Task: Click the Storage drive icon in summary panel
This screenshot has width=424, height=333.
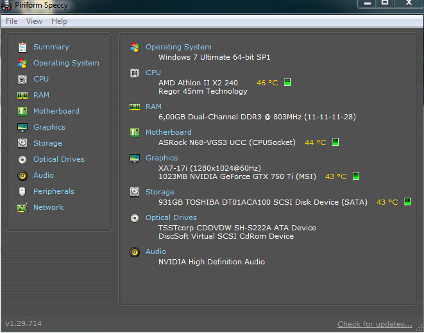Action: coord(135,192)
